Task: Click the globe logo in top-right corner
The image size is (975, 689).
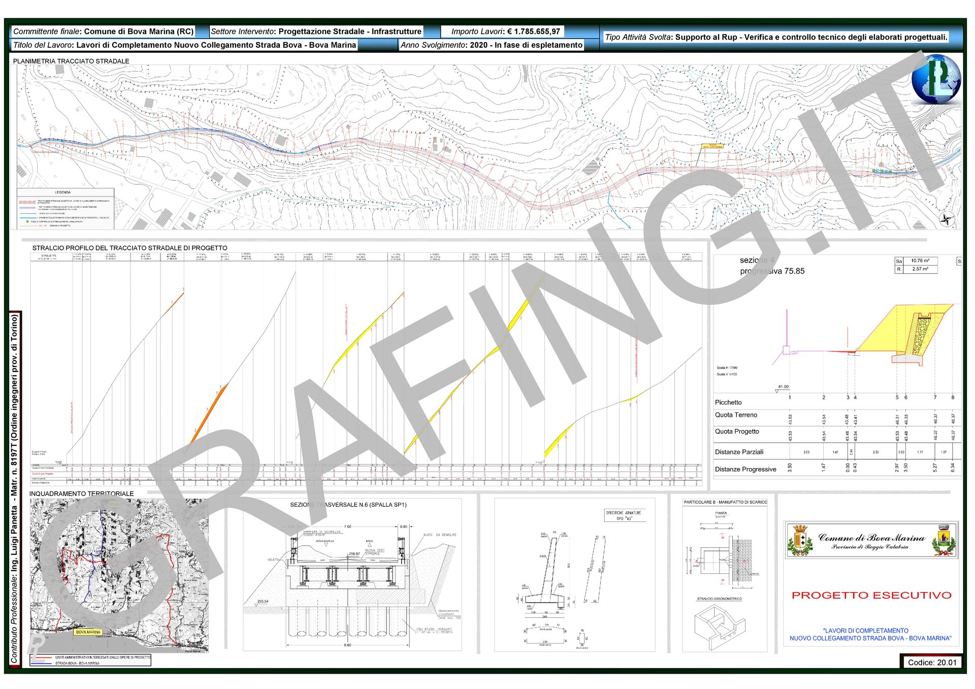Action: pyautogui.click(x=936, y=80)
